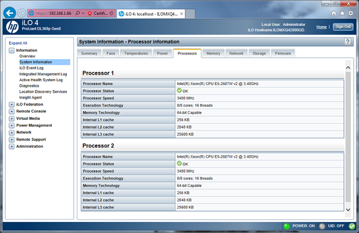359x233 pixels.
Task: Click the browser back arrow button
Action: 10,13
